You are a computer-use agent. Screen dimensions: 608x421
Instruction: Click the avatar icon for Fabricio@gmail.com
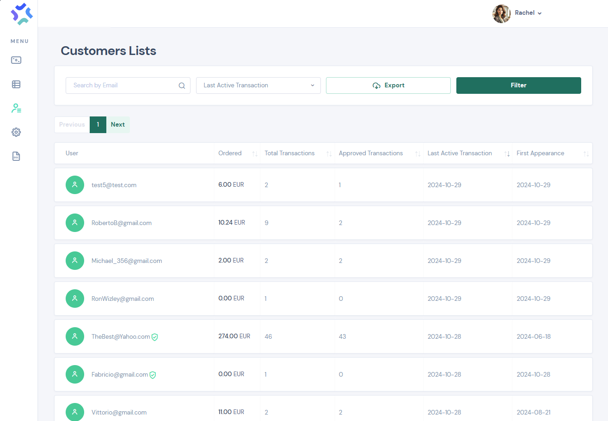(75, 374)
